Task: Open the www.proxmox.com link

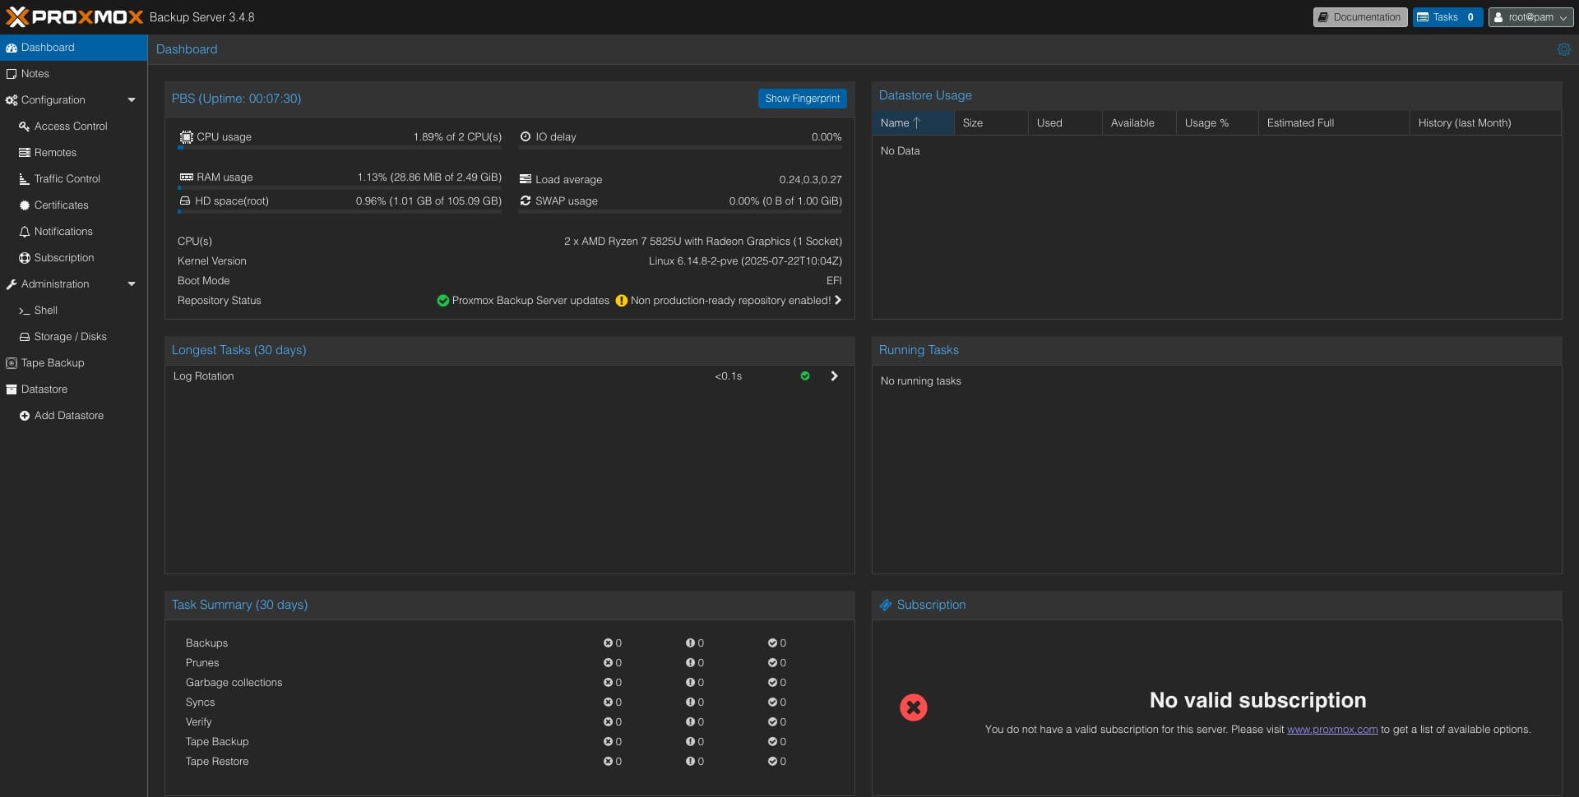Action: point(1331,730)
